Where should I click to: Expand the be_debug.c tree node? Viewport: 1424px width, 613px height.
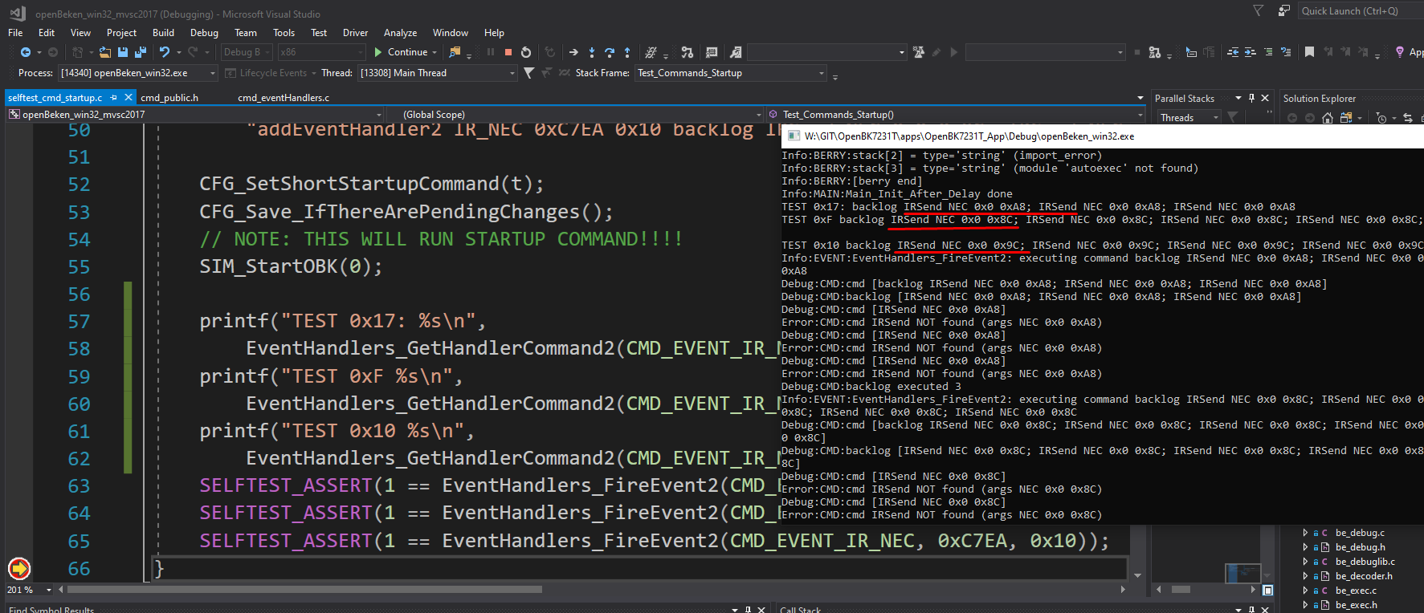click(1305, 533)
